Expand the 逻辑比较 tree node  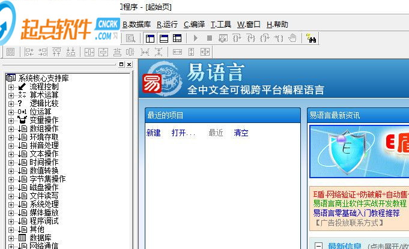click(x=11, y=104)
